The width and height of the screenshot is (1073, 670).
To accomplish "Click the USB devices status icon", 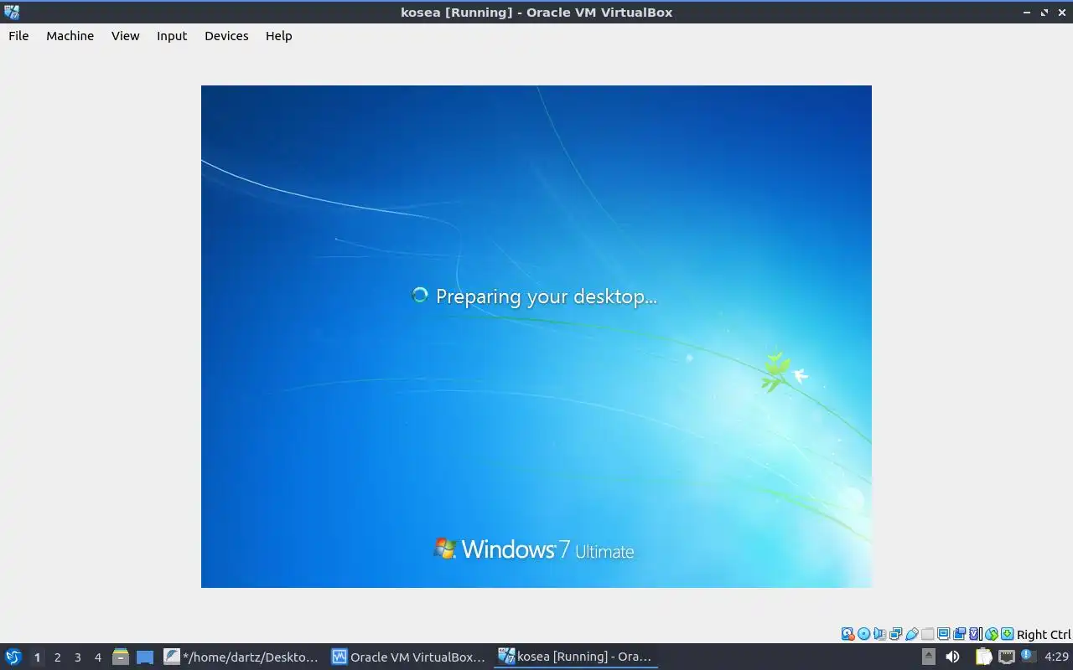I will tap(912, 634).
